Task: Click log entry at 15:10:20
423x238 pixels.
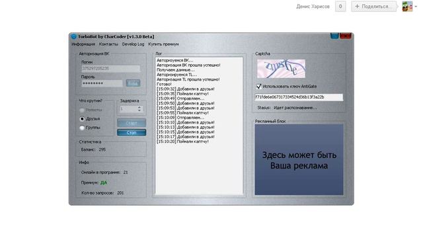Action: coord(182,141)
